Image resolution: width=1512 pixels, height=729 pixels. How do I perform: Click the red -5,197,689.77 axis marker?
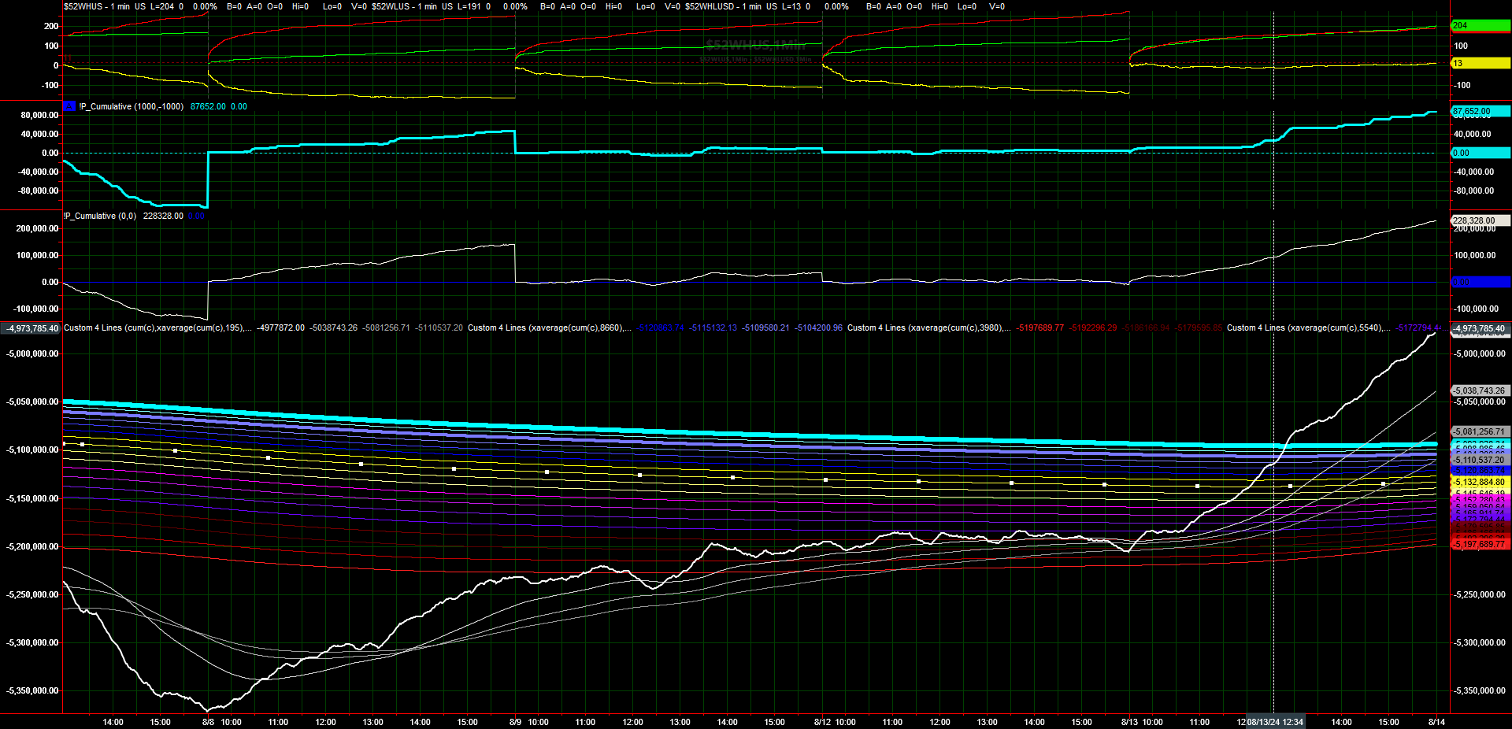[x=1479, y=544]
